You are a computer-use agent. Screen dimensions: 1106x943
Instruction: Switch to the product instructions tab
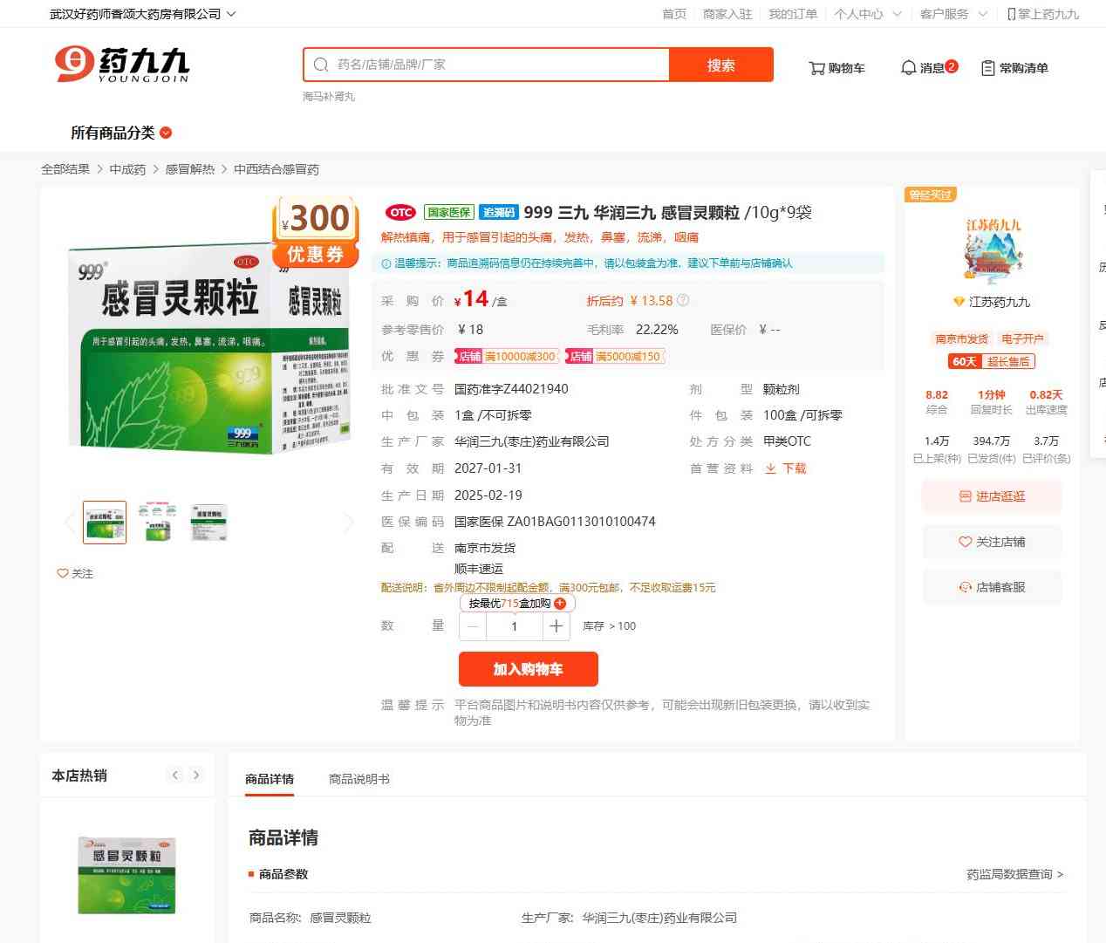point(358,779)
